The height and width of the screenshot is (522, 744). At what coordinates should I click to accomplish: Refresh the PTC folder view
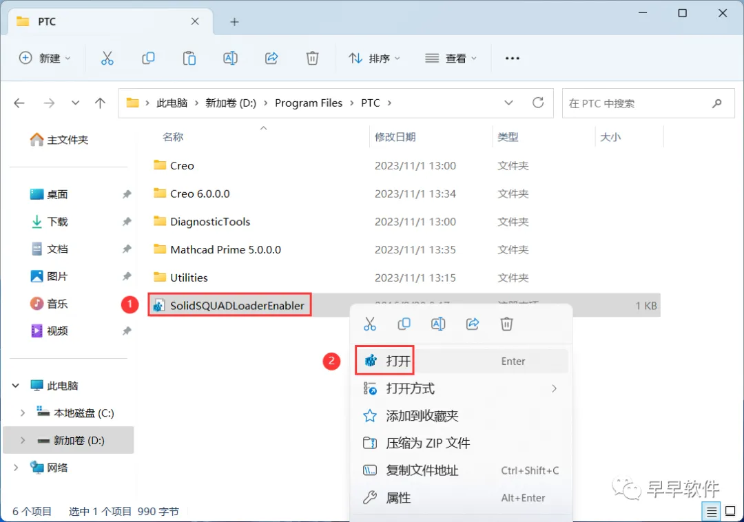[538, 103]
